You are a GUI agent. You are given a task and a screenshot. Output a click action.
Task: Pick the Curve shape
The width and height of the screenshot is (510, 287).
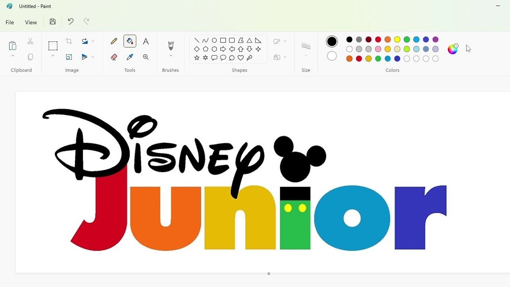coord(206,40)
